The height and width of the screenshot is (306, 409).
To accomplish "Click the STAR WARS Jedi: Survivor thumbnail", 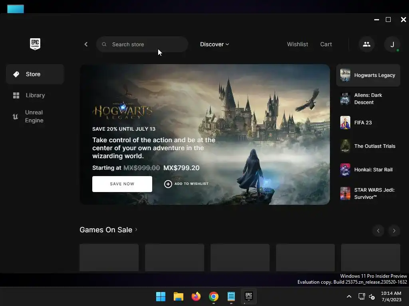I will pos(345,193).
